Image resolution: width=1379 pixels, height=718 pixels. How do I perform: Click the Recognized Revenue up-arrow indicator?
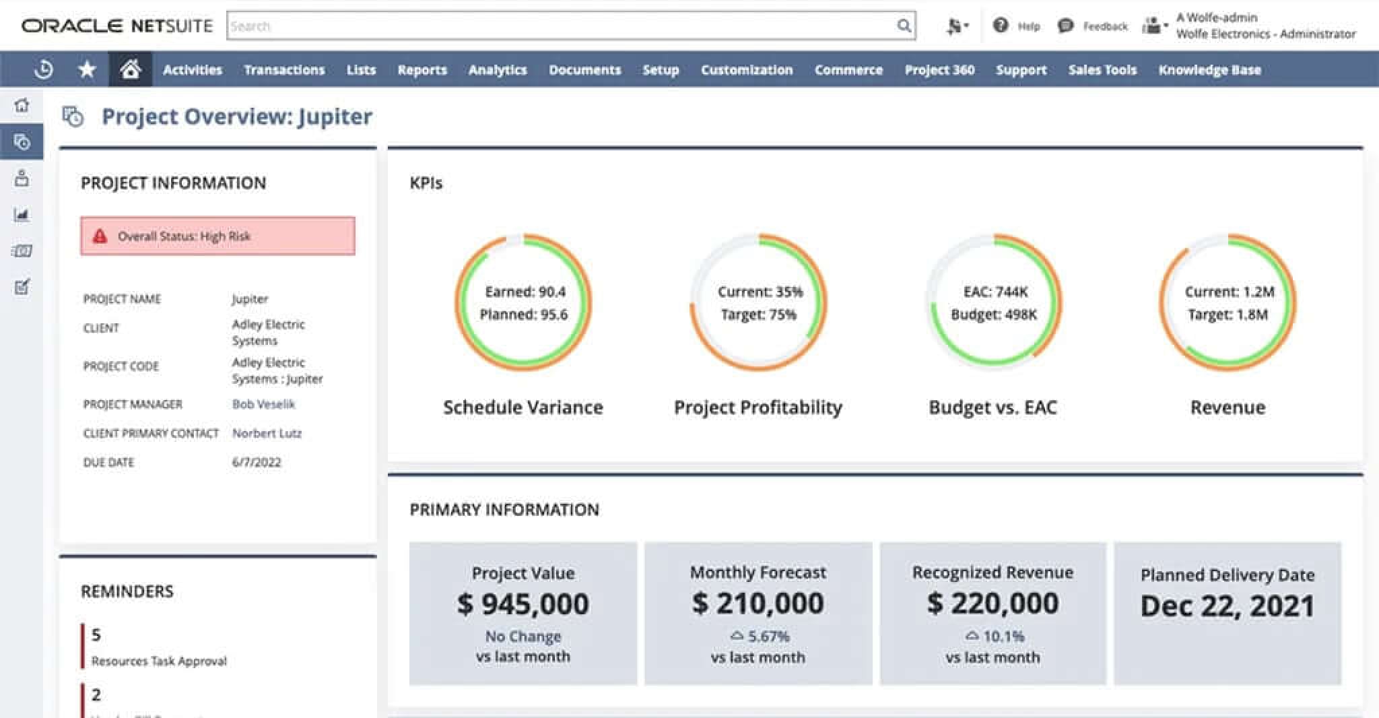click(x=972, y=635)
